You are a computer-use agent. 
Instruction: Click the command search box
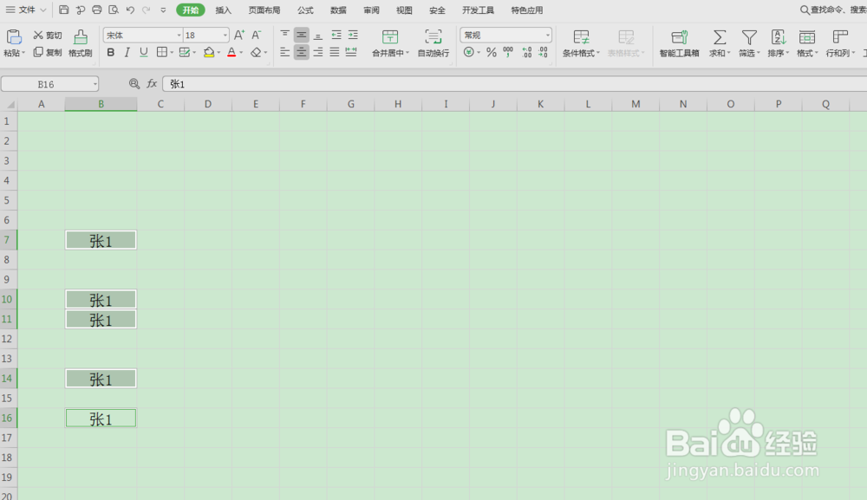tap(833, 10)
